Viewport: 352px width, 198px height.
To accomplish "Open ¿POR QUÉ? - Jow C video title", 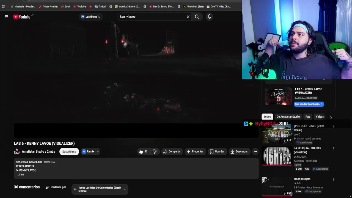I will [x=309, y=128].
